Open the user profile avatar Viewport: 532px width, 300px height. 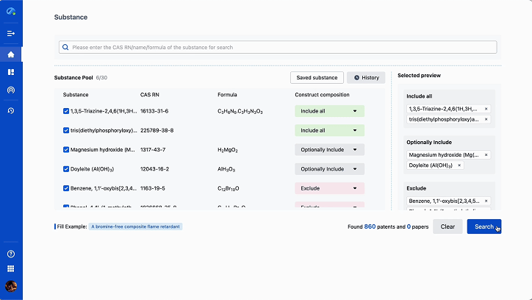[x=11, y=286]
